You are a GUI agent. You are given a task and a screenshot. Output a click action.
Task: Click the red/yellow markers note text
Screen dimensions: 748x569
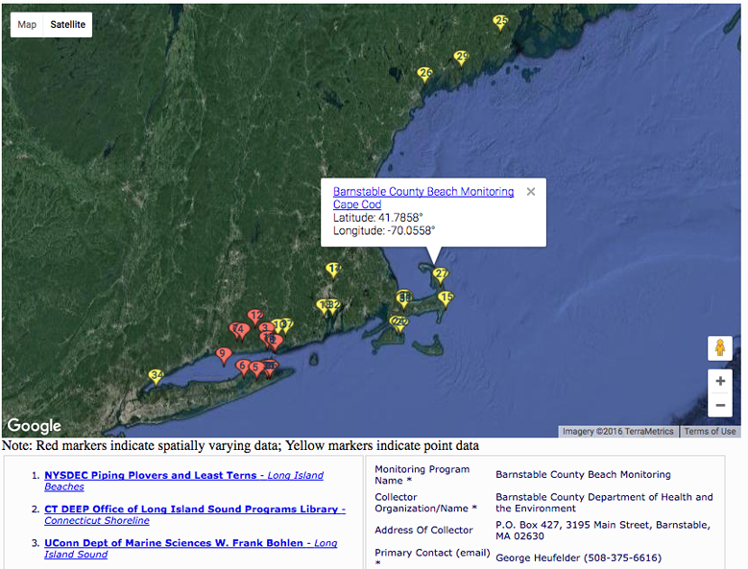point(240,445)
